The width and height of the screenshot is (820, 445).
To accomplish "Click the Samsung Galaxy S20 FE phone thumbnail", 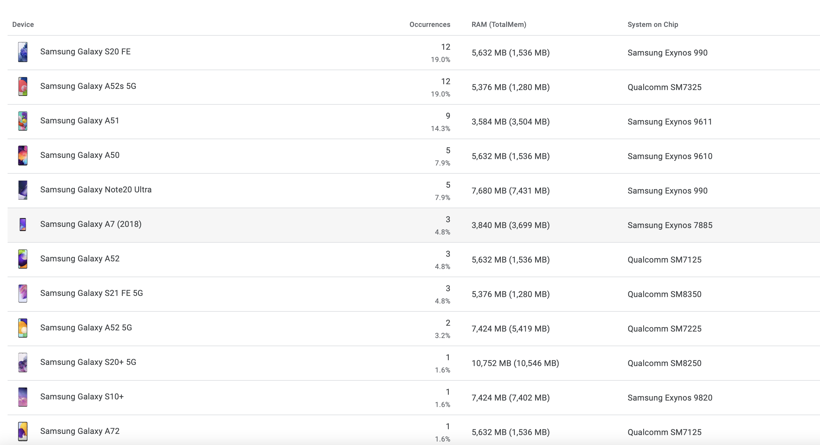I will click(23, 52).
